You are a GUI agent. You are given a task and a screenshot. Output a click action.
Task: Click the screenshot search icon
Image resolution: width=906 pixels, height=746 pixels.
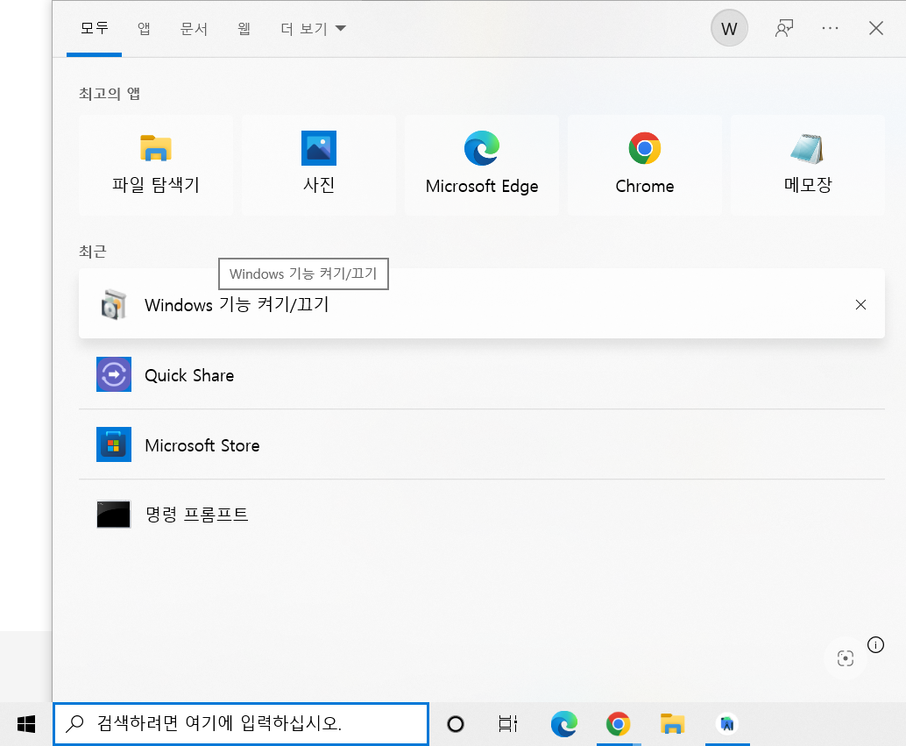(x=846, y=658)
